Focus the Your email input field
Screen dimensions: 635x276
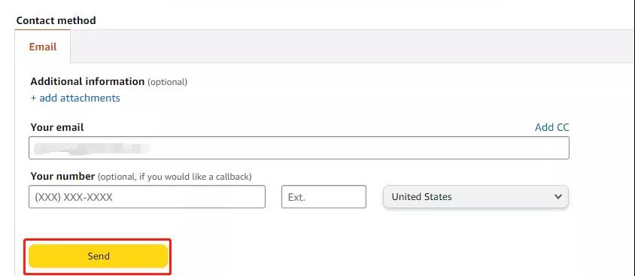[299, 147]
